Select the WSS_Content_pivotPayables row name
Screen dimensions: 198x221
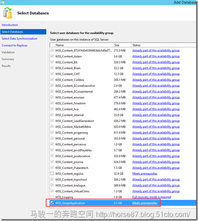[x=73, y=150]
